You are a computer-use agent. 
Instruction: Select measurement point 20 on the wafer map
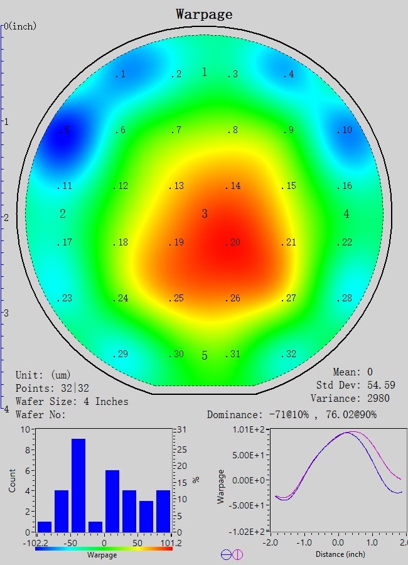click(234, 243)
